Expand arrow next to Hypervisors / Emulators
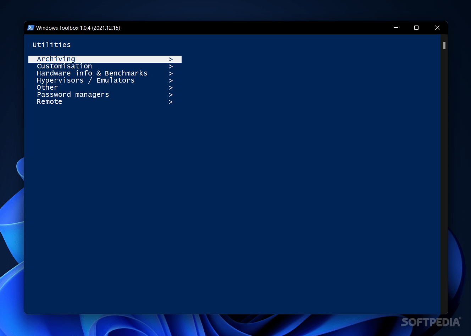Viewport: 471px width, 336px height. (x=171, y=80)
